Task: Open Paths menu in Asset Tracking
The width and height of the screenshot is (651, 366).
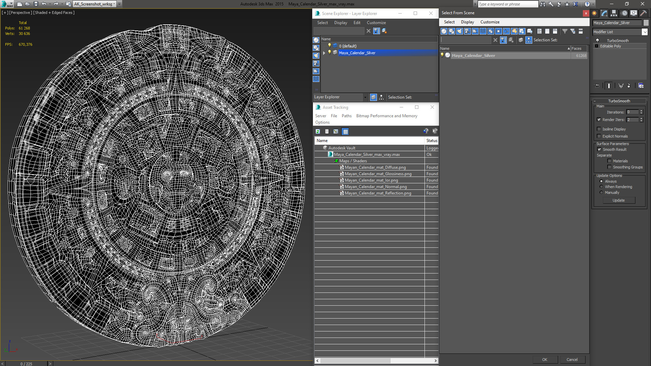Action: 347,116
